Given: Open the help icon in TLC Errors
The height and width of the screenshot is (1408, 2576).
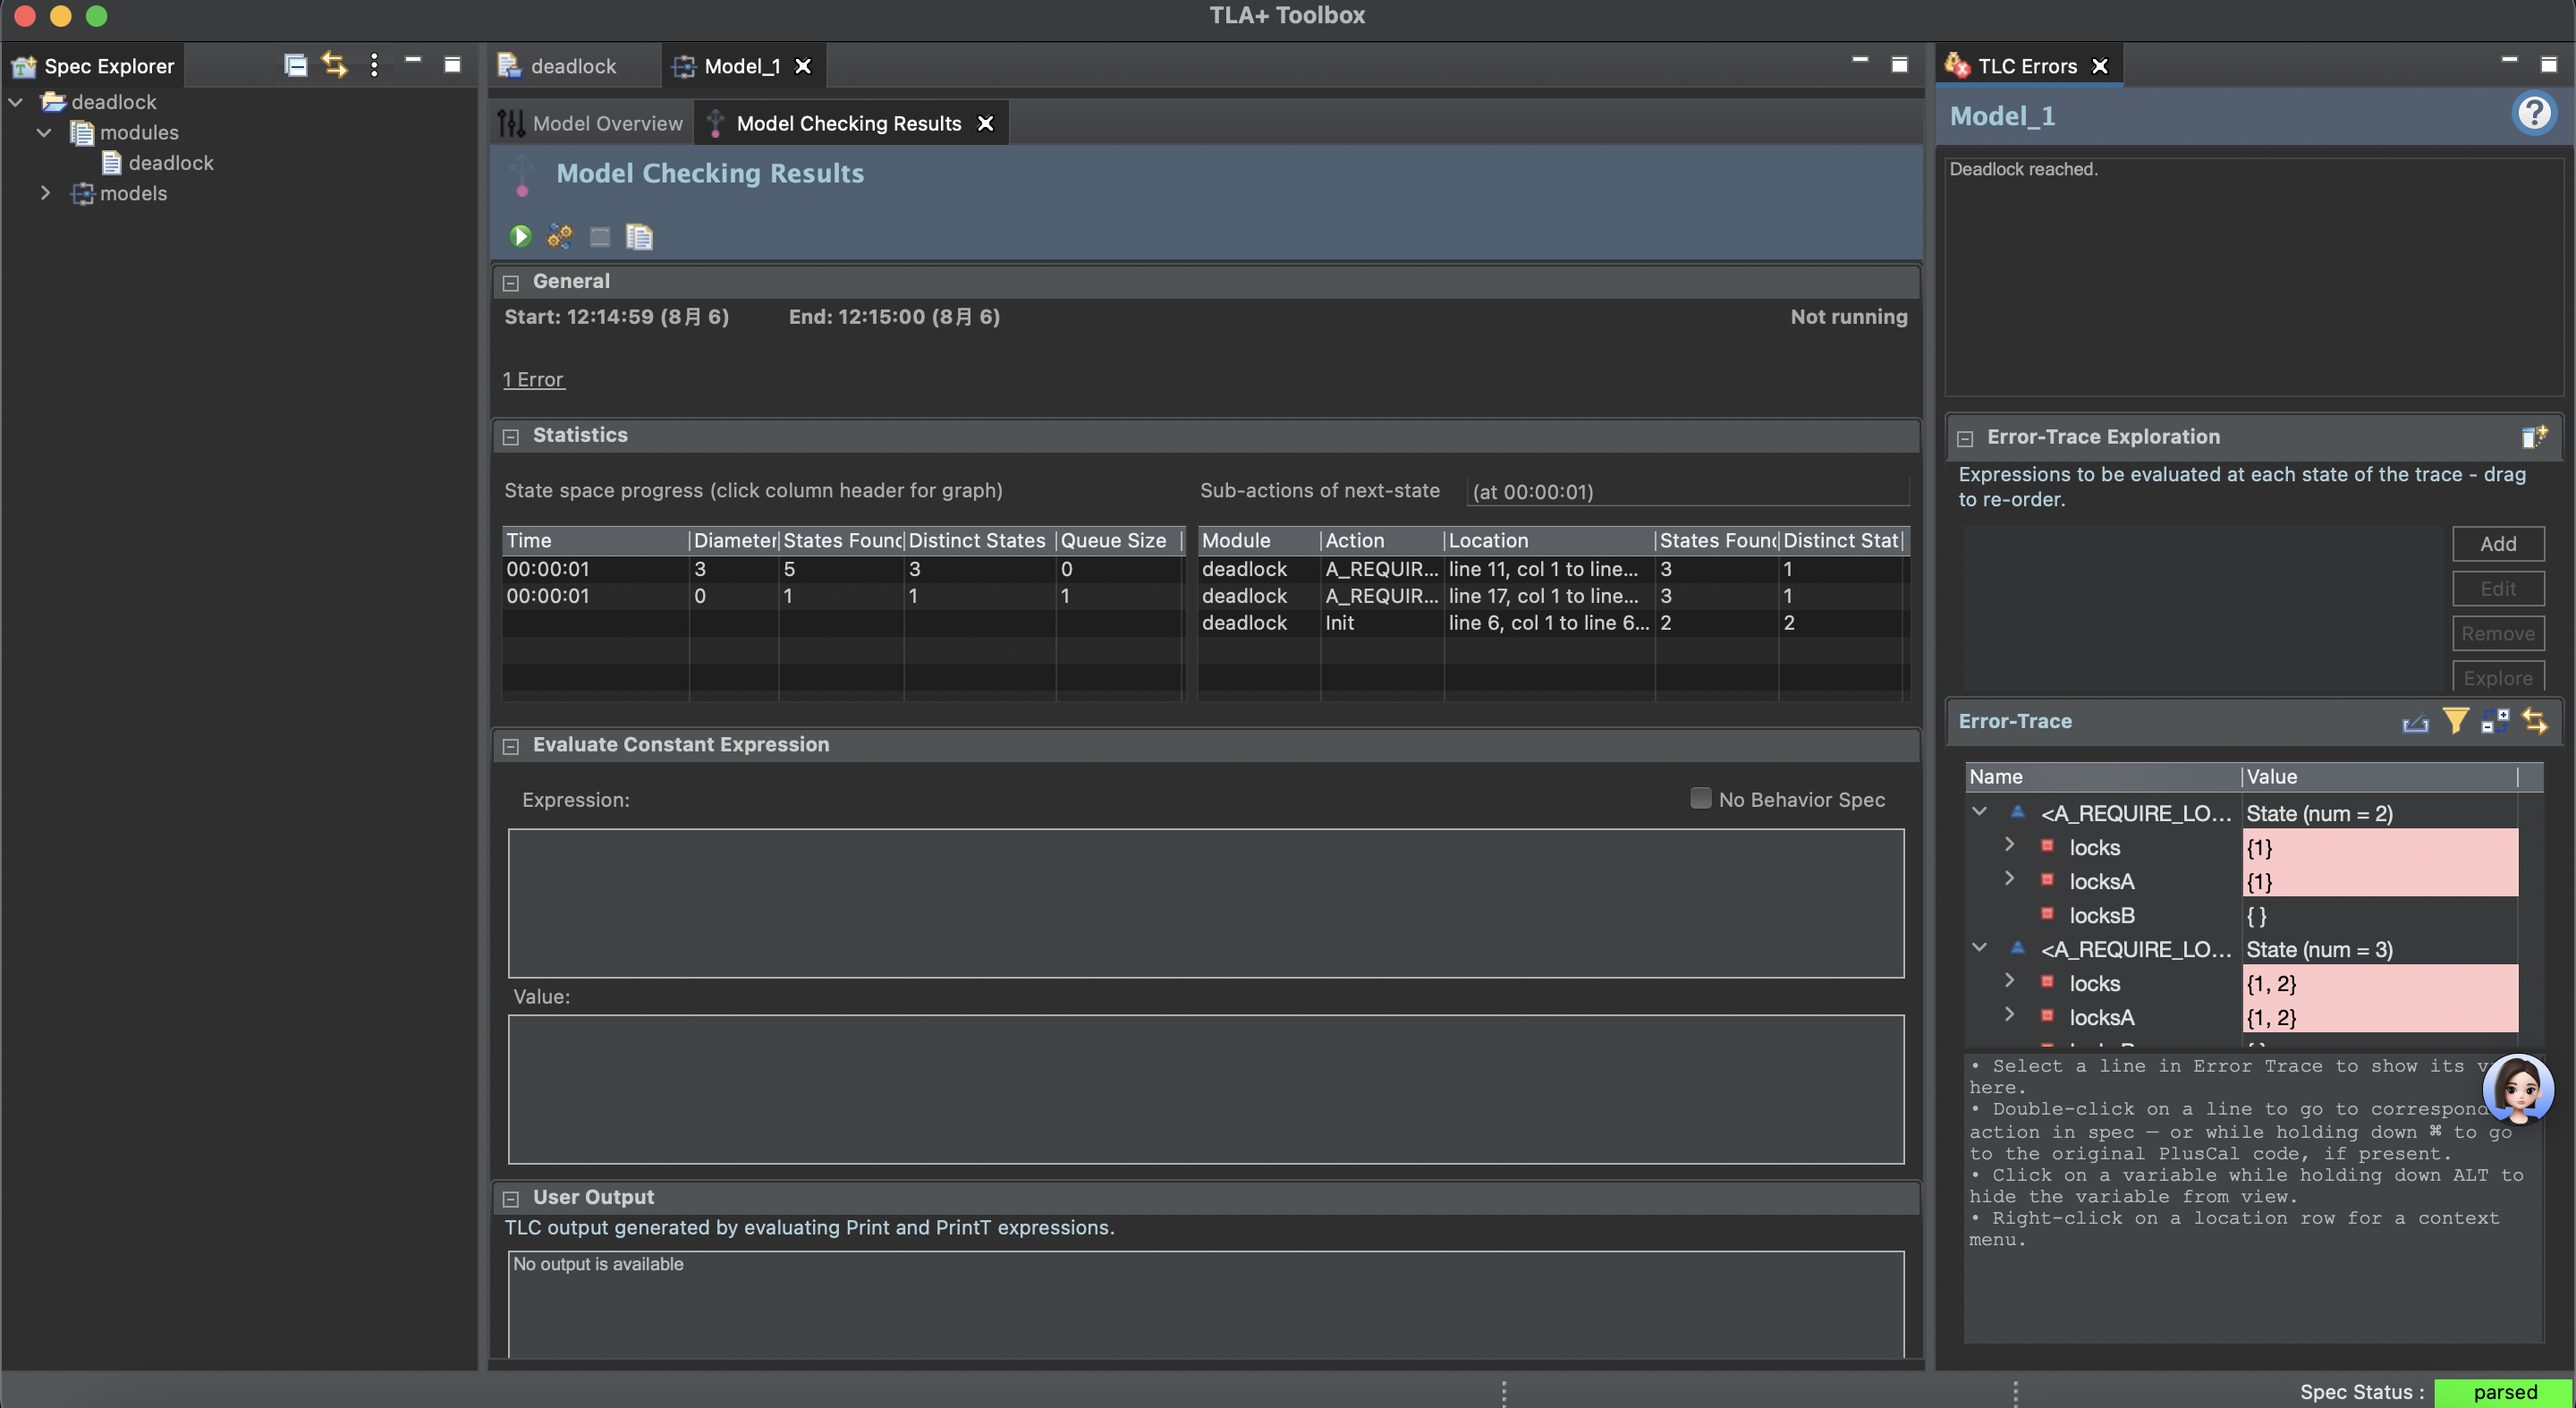Looking at the screenshot, I should coord(2533,113).
